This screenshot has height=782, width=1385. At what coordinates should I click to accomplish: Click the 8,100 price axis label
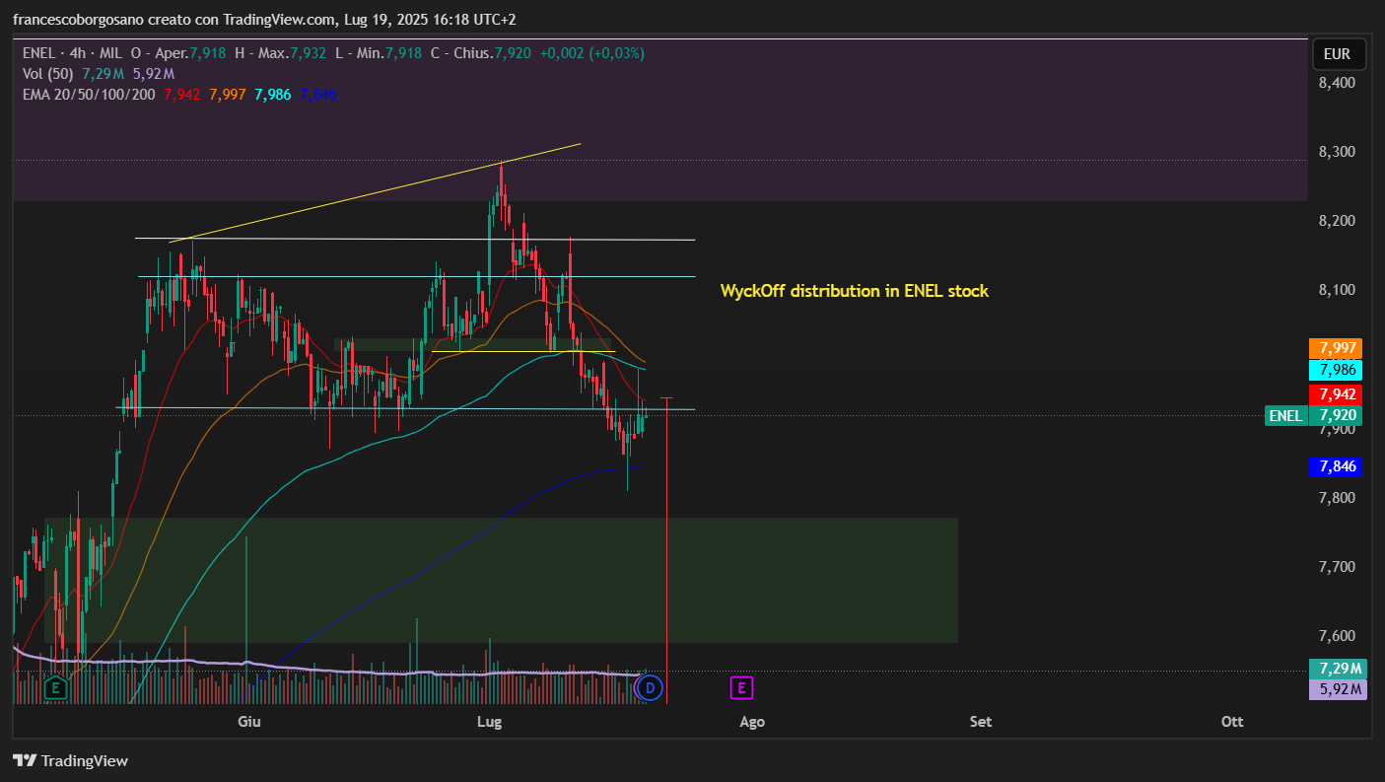1338,290
